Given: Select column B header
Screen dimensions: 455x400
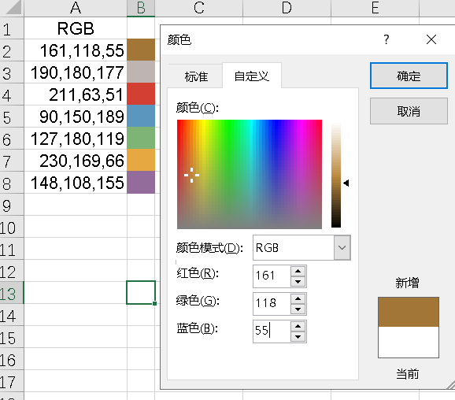Looking at the screenshot, I should click(141, 8).
